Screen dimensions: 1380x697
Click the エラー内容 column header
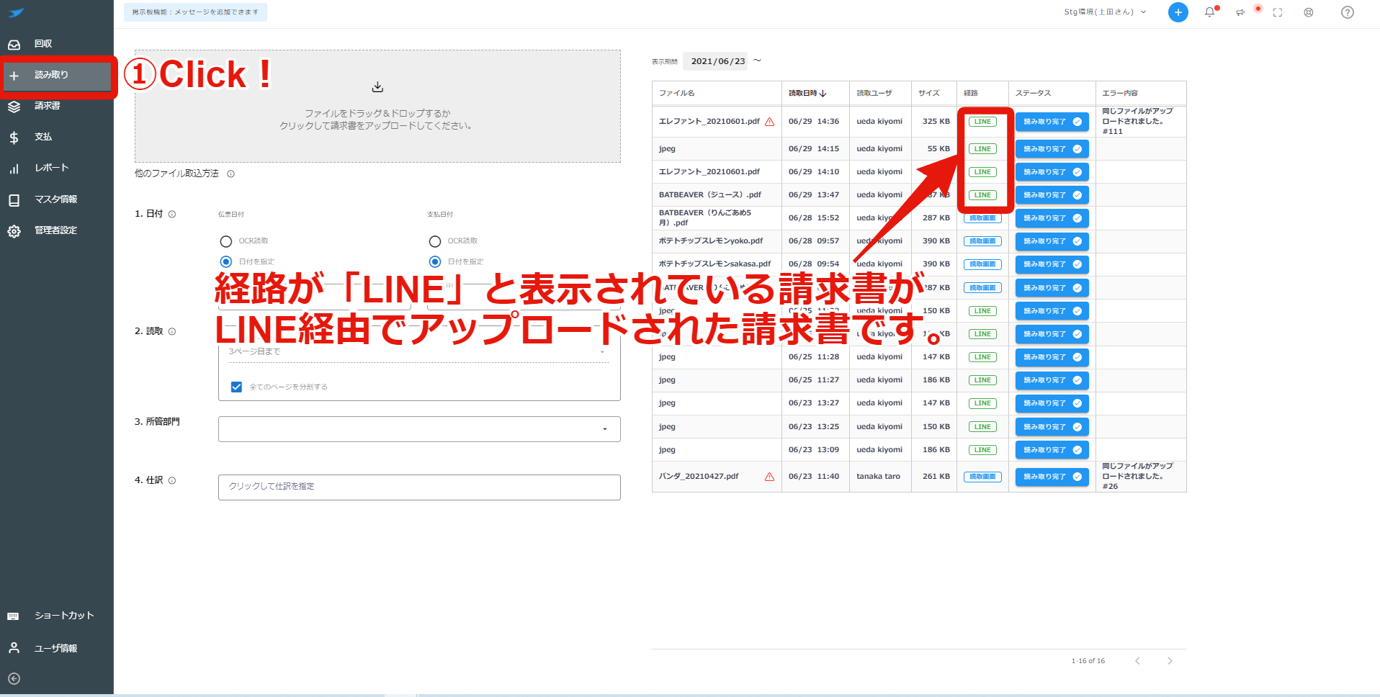(x=1119, y=93)
